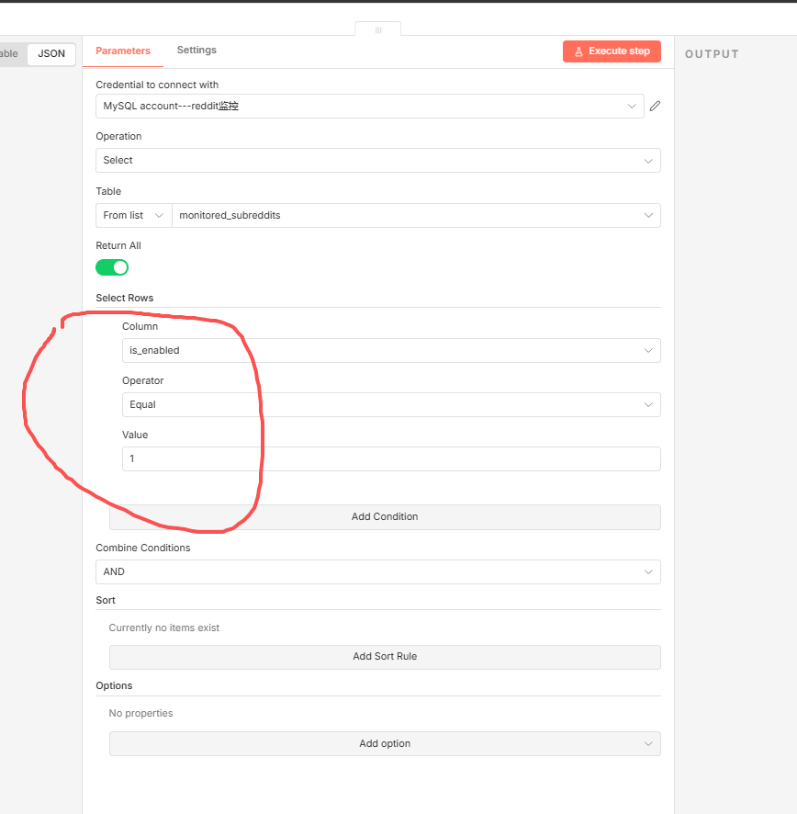Click the Add Sort Rule button
This screenshot has width=797, height=814.
pyautogui.click(x=384, y=657)
